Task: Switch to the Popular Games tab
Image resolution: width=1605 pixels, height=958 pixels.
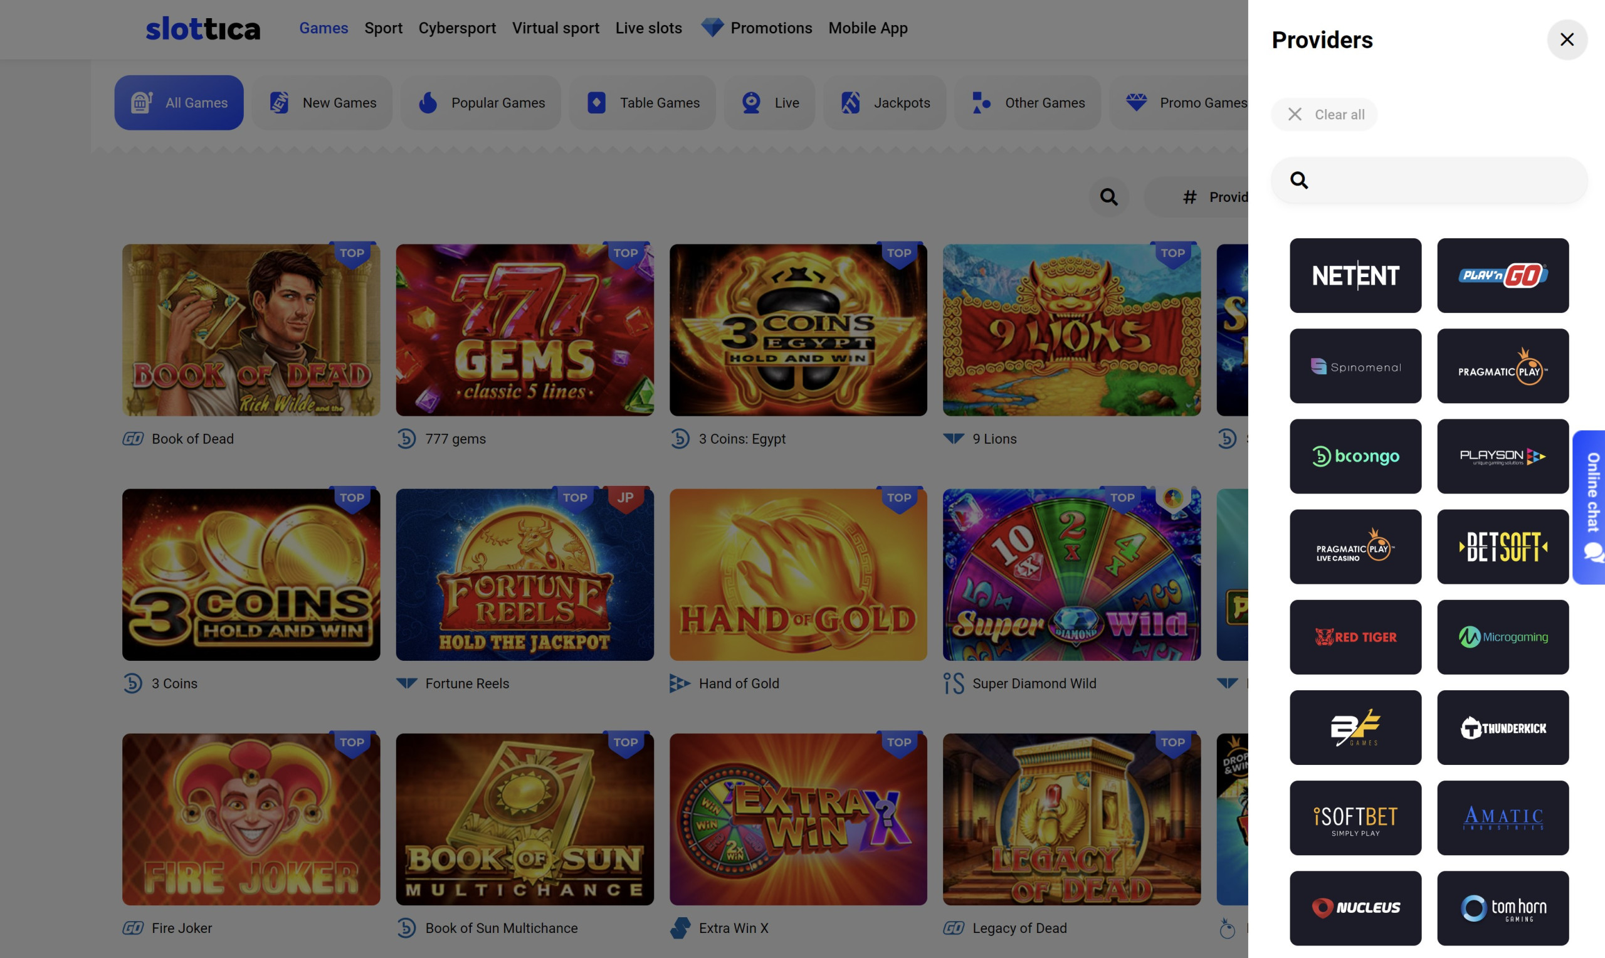Action: pyautogui.click(x=481, y=103)
